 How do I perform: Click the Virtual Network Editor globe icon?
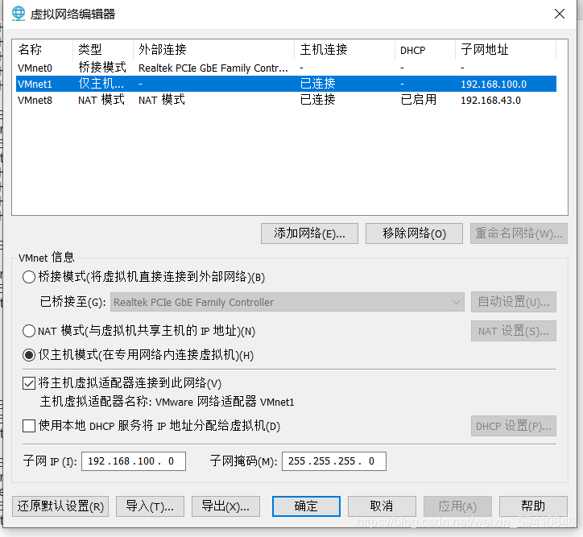(19, 14)
